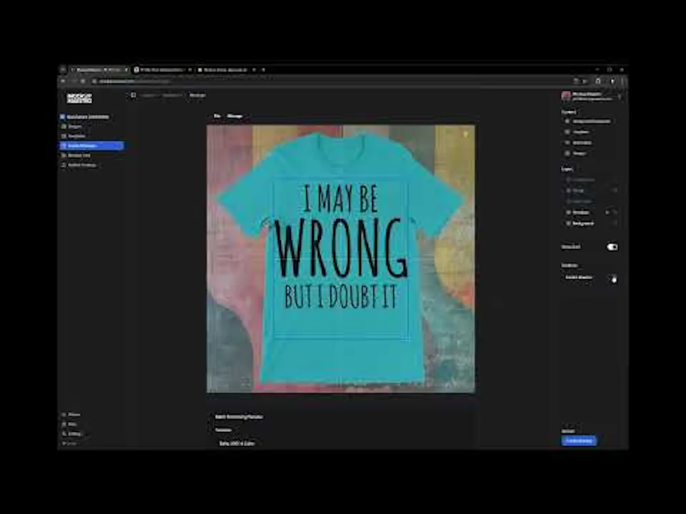Click the first sidebar item with blue icon

(85, 117)
